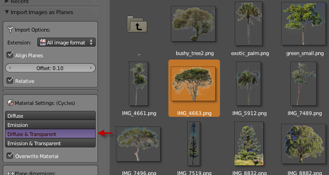Viewport: 329px width, 175px height.
Task: Increase Offset with the right arrow
Action: click(x=91, y=68)
